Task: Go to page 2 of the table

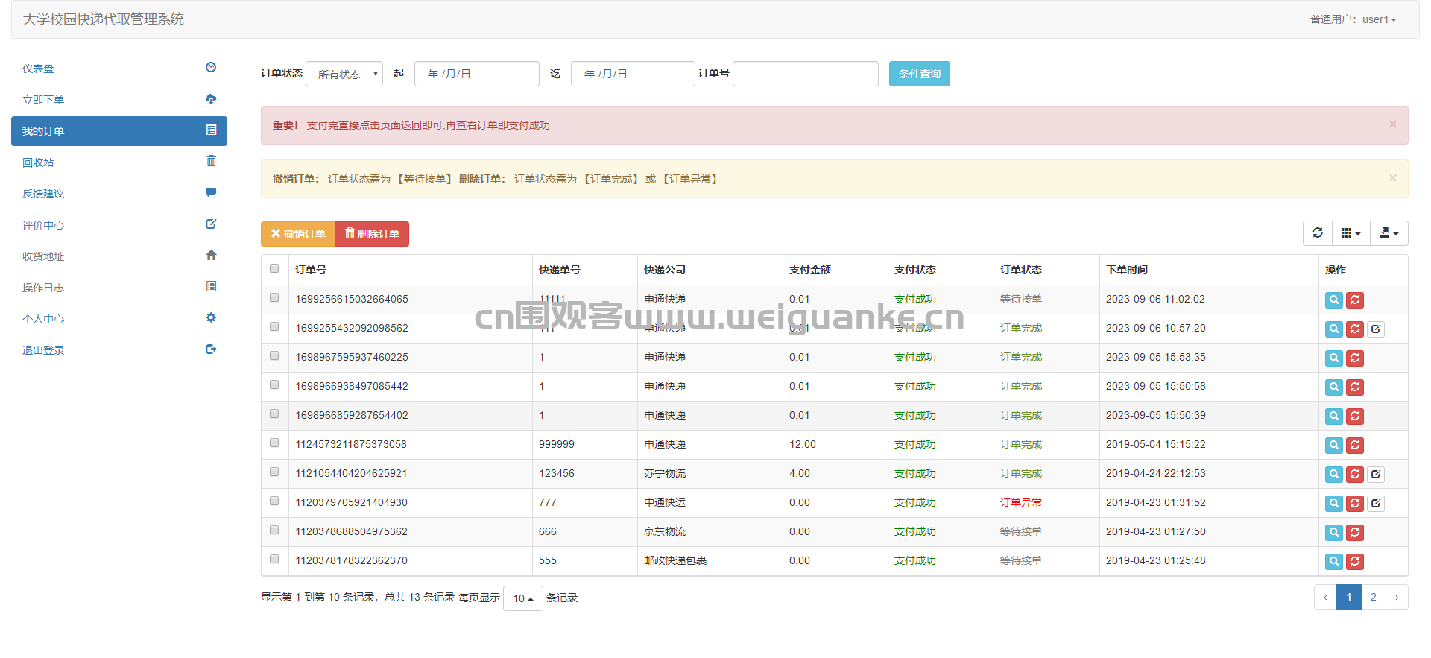Action: click(x=1373, y=597)
